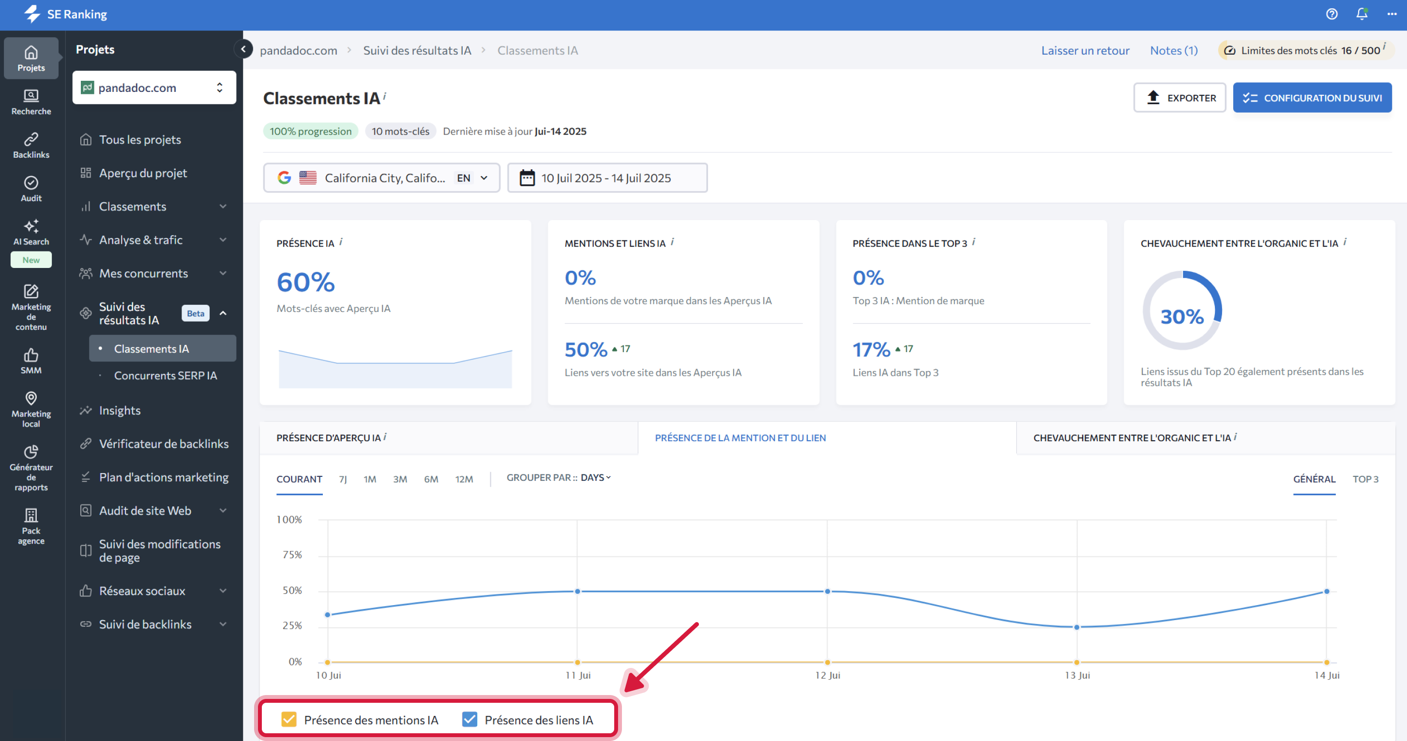
Task: Click the SE Ranking logo
Action: tap(65, 14)
